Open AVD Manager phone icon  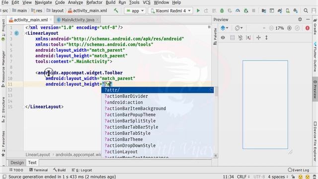tap(288, 11)
